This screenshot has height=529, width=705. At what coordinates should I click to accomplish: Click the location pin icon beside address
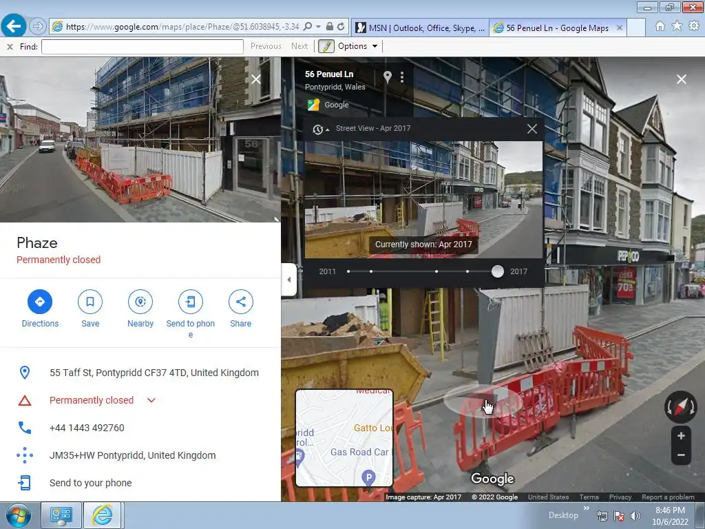[25, 373]
